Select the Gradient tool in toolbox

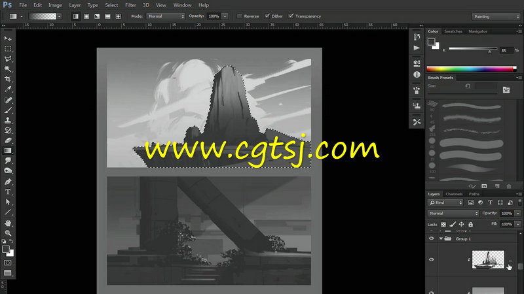(x=8, y=151)
